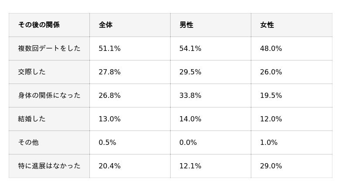This screenshot has height=191, width=349.
Task: Select the 女性 column header
Action: pyautogui.click(x=291, y=25)
